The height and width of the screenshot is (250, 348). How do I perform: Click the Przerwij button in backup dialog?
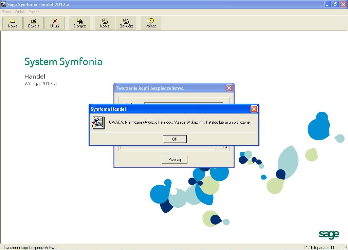[x=175, y=160]
